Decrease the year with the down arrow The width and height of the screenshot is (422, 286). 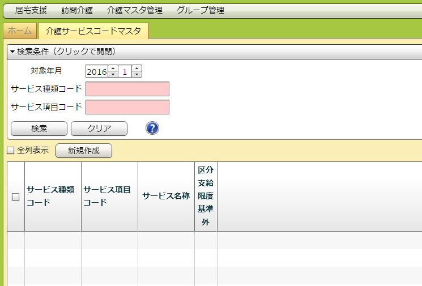click(113, 74)
